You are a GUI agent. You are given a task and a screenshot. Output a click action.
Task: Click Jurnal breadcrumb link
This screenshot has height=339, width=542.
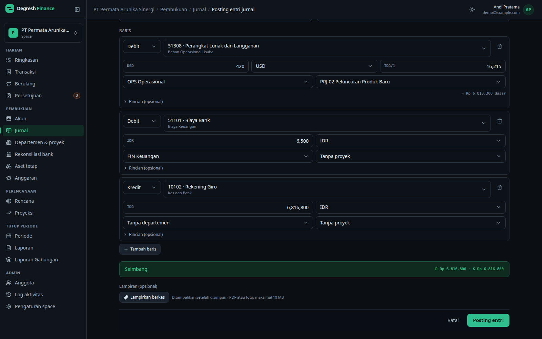pyautogui.click(x=199, y=9)
